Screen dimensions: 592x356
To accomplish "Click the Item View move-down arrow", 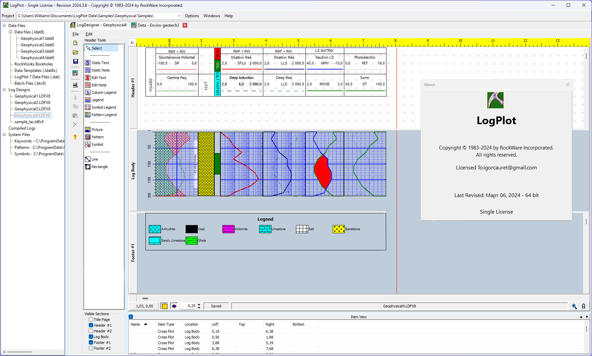I will tap(587, 317).
